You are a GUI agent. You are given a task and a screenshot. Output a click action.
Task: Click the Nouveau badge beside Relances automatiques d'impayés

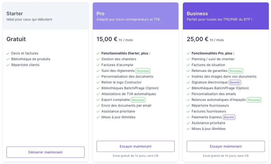254,100
